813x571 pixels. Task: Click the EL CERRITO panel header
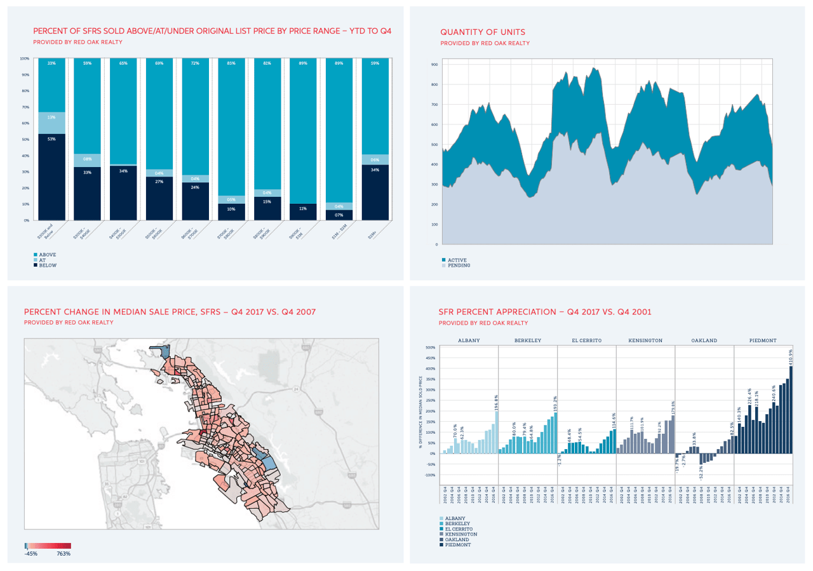pos(586,340)
